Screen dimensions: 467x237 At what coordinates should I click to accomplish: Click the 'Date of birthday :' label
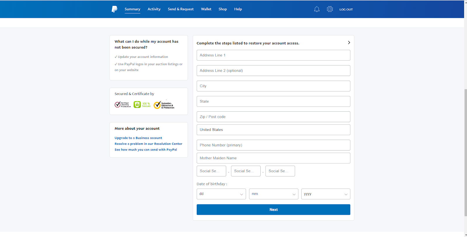point(212,184)
